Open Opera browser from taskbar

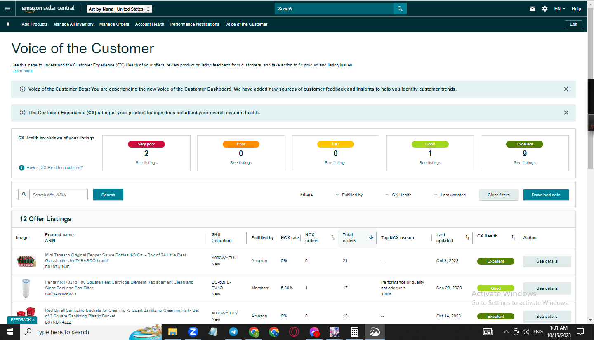pyautogui.click(x=294, y=332)
